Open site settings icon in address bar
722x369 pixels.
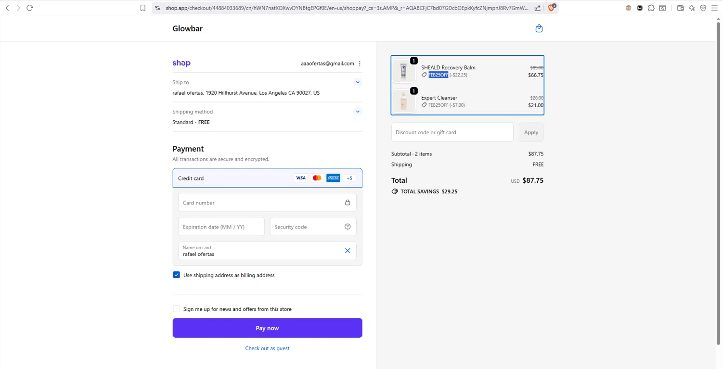[x=157, y=8]
